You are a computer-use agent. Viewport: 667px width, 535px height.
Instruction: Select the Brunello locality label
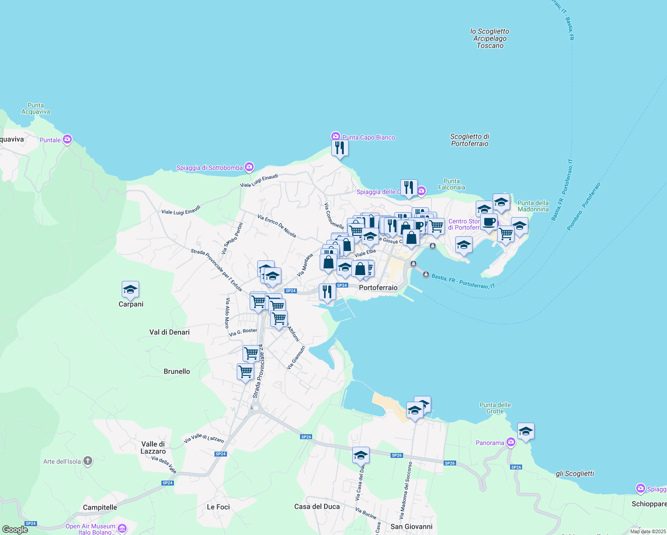coord(177,371)
